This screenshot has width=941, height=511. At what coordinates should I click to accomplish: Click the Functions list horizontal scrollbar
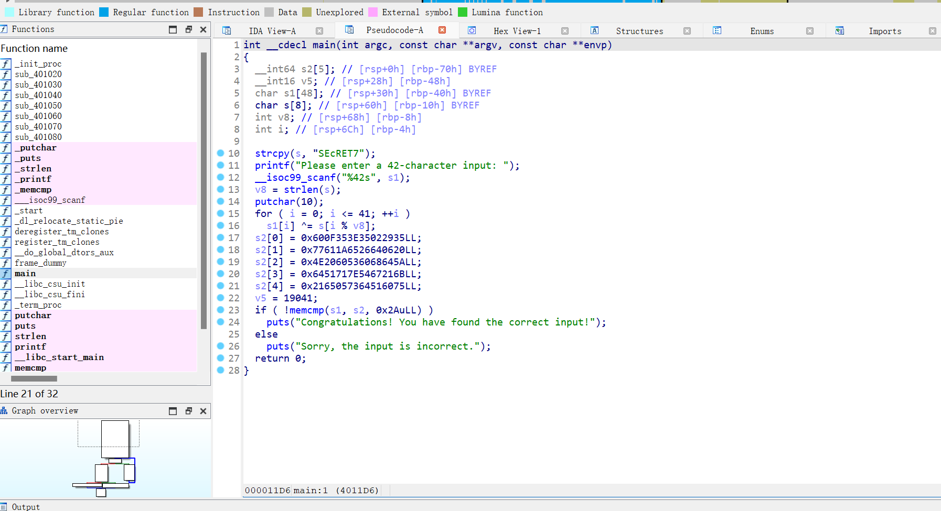coord(34,378)
